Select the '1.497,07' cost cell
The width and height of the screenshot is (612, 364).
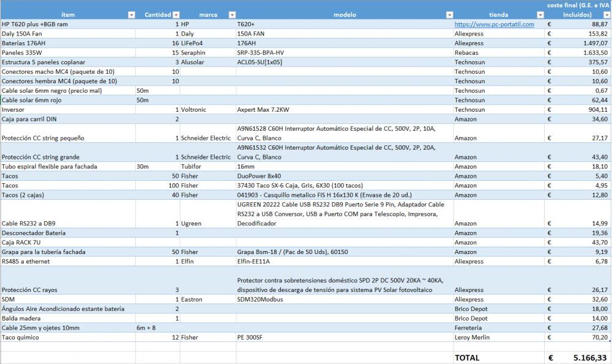click(x=578, y=43)
